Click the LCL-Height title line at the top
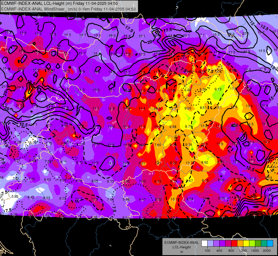This screenshot has width=278, height=256. coord(59,3)
